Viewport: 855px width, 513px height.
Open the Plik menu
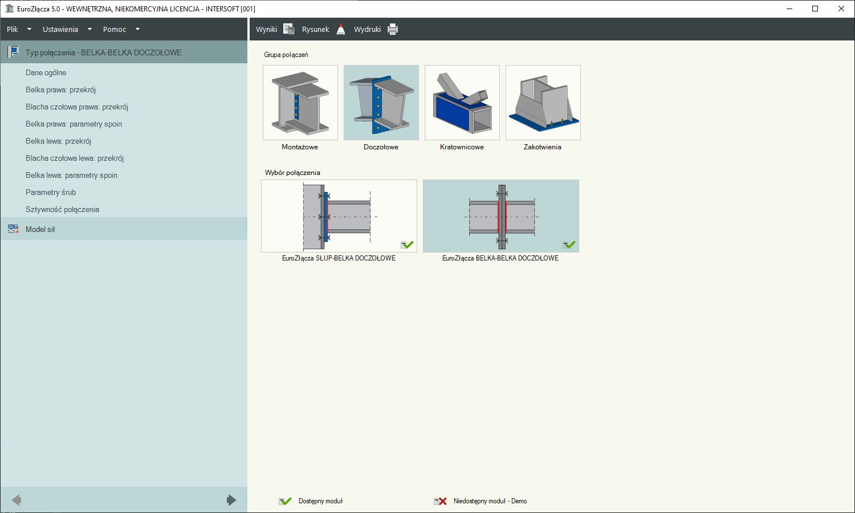point(13,29)
